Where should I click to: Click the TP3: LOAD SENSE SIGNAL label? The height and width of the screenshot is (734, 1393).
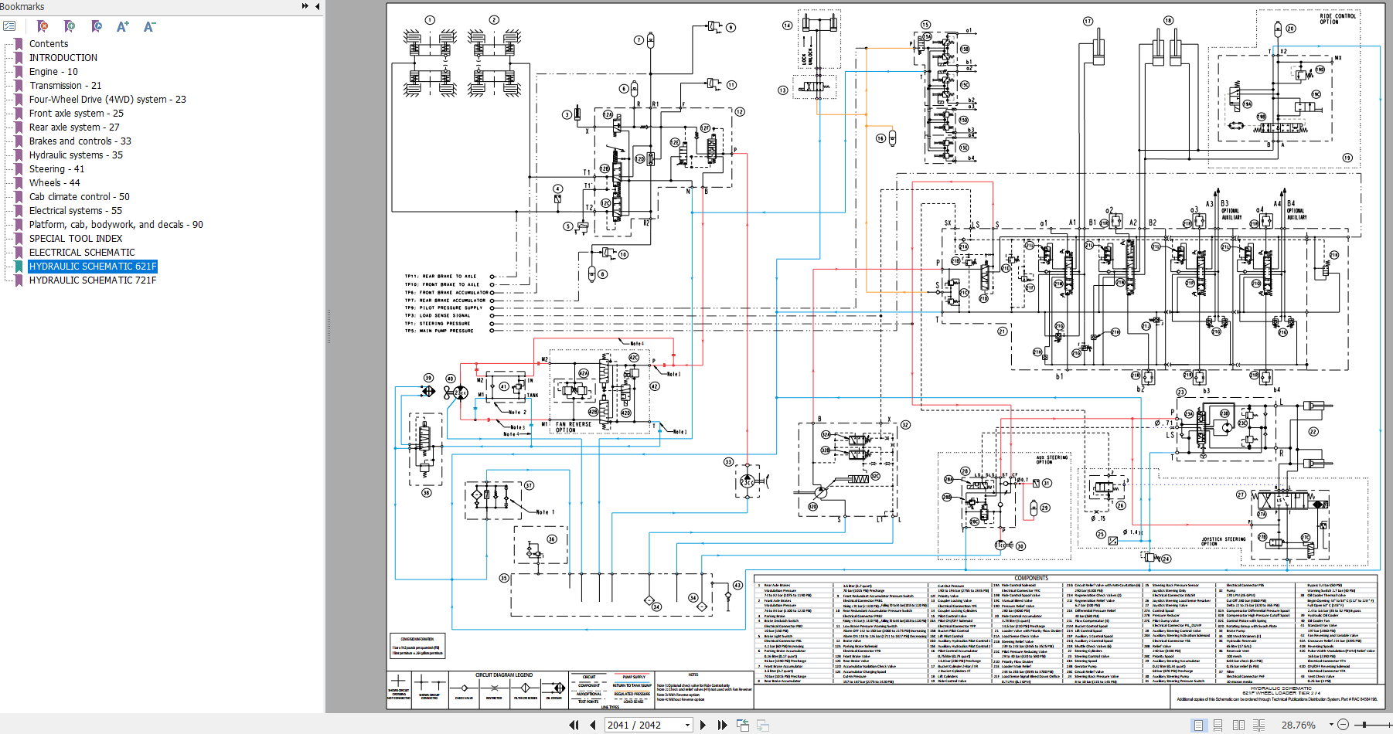(438, 315)
